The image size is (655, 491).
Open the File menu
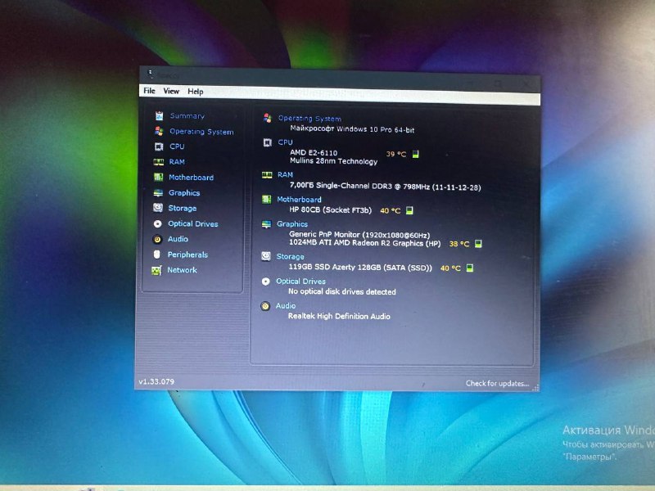point(149,91)
